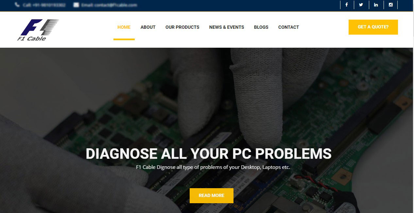Open the Twitter social icon
This screenshot has width=414, height=213.
(x=361, y=5)
